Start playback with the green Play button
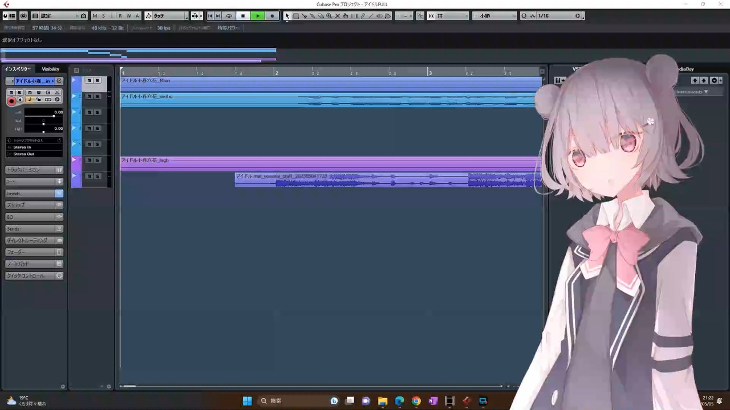Image resolution: width=730 pixels, height=410 pixels. (258, 16)
